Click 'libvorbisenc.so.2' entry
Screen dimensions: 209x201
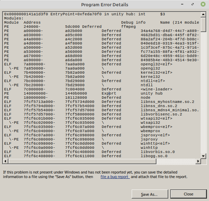click(x=161, y=114)
